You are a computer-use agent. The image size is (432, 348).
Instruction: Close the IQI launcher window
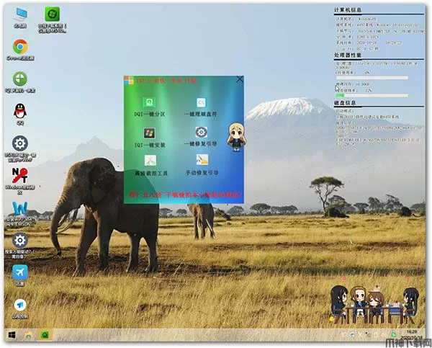tap(240, 79)
